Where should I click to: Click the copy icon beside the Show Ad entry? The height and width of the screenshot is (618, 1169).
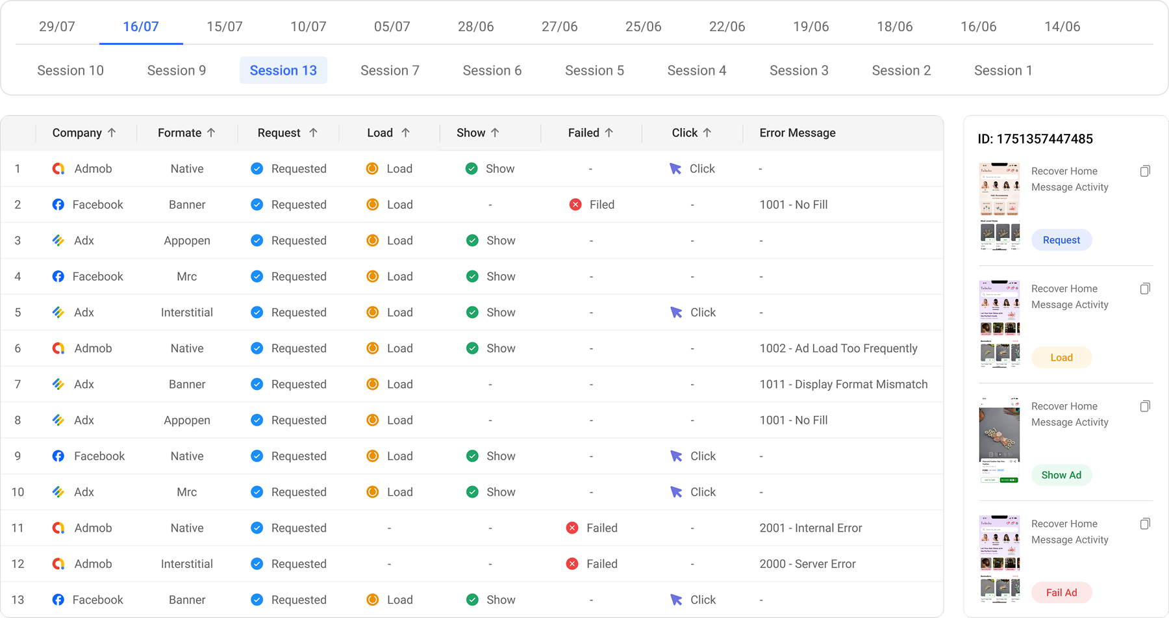[1145, 407]
